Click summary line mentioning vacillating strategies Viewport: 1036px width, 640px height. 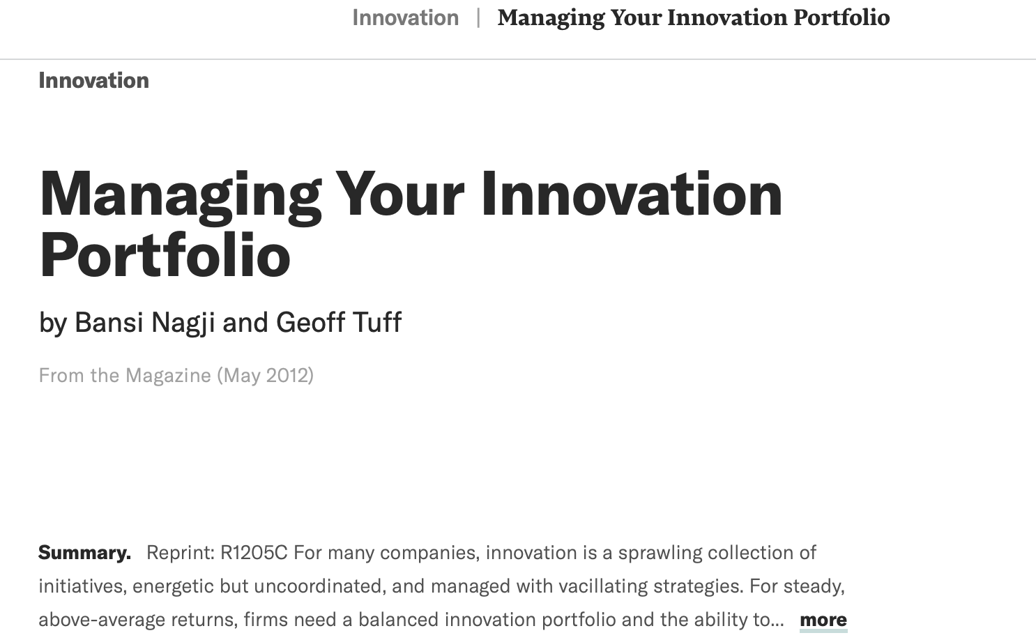441,586
